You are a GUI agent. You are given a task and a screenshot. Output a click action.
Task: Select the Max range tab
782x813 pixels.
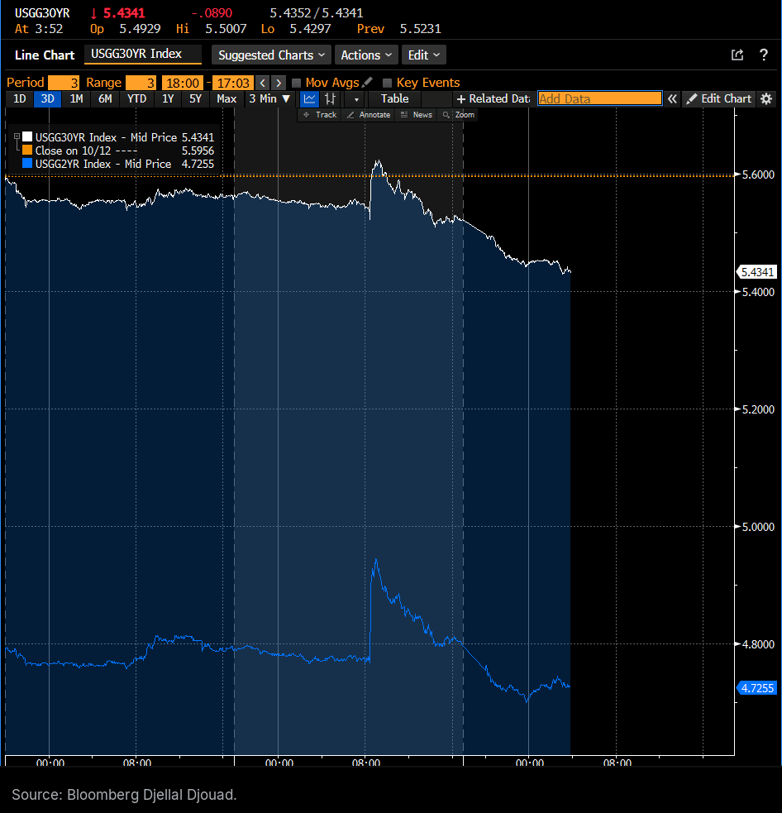[226, 98]
